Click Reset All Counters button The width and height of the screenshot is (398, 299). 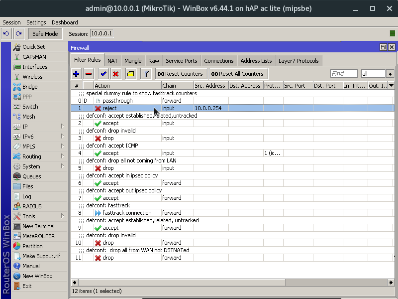[x=238, y=74]
